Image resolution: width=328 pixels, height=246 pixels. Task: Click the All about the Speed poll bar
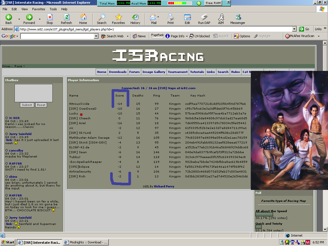[264, 214]
